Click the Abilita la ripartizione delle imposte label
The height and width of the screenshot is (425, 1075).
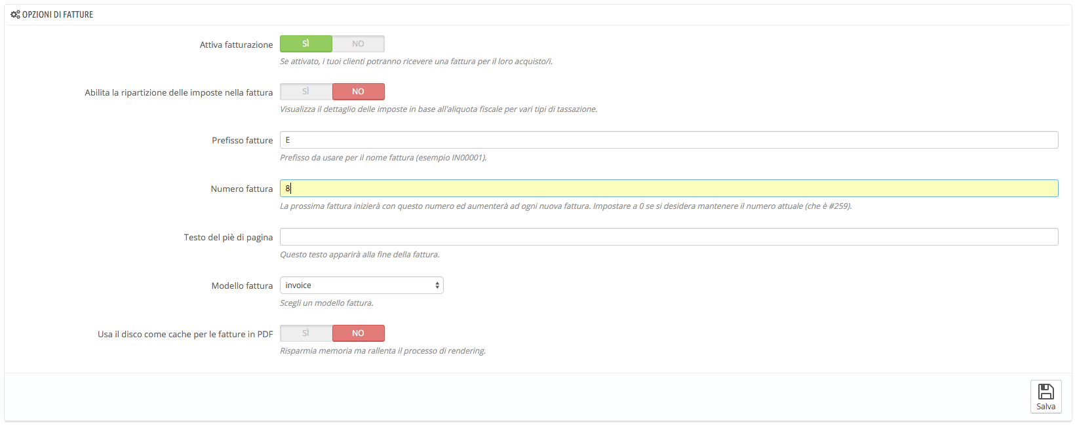point(178,92)
